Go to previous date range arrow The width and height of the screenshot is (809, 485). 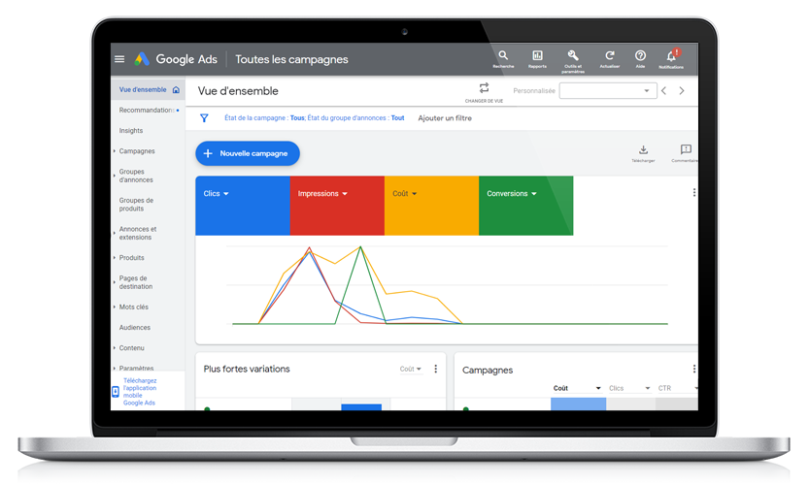point(664,91)
